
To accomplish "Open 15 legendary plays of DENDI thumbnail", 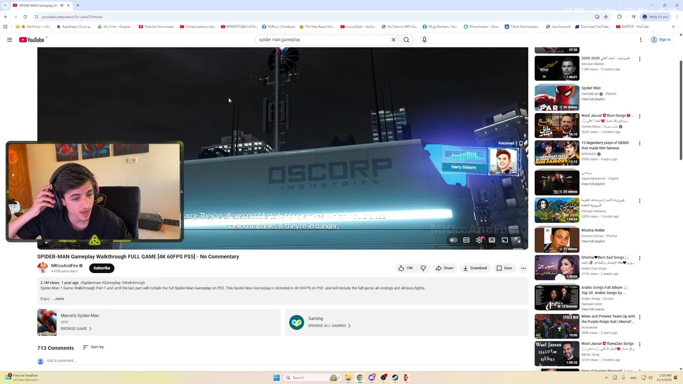I will (557, 154).
